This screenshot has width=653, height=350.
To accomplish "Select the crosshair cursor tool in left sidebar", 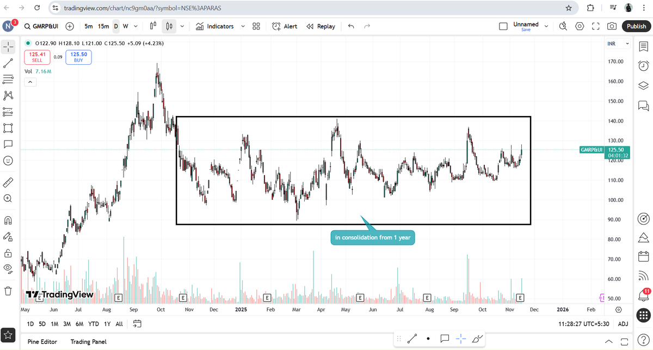I will coord(8,47).
